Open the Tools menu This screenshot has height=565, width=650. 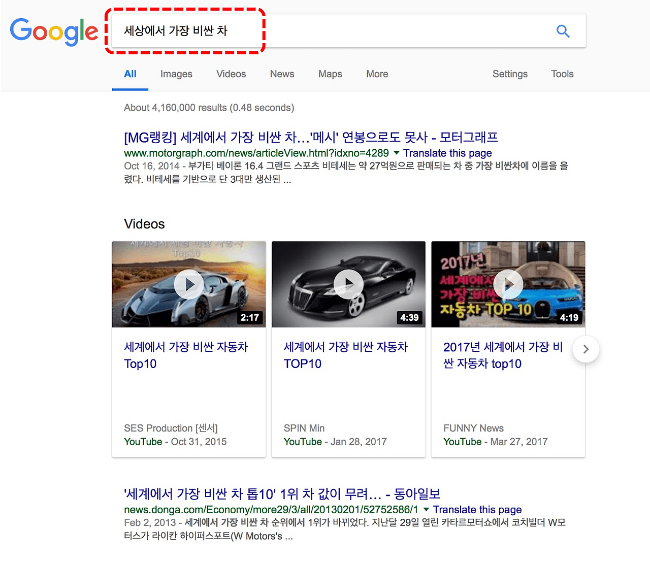point(562,74)
